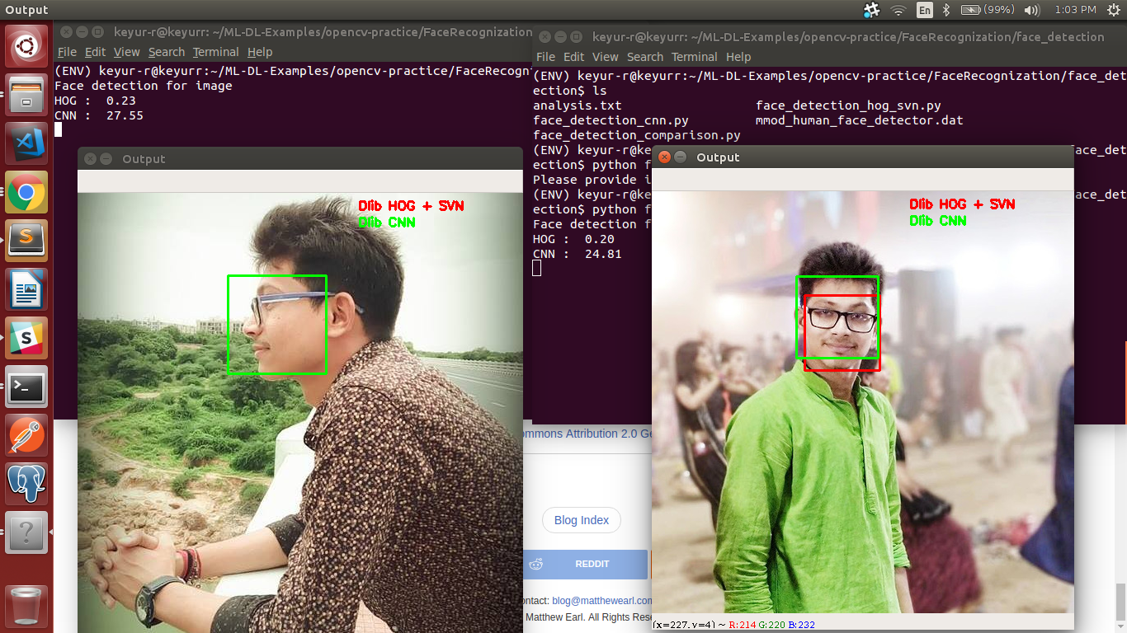Click face_detection_hog_svn.py in terminal listing
Viewport: 1127px width, 633px height.
848,105
